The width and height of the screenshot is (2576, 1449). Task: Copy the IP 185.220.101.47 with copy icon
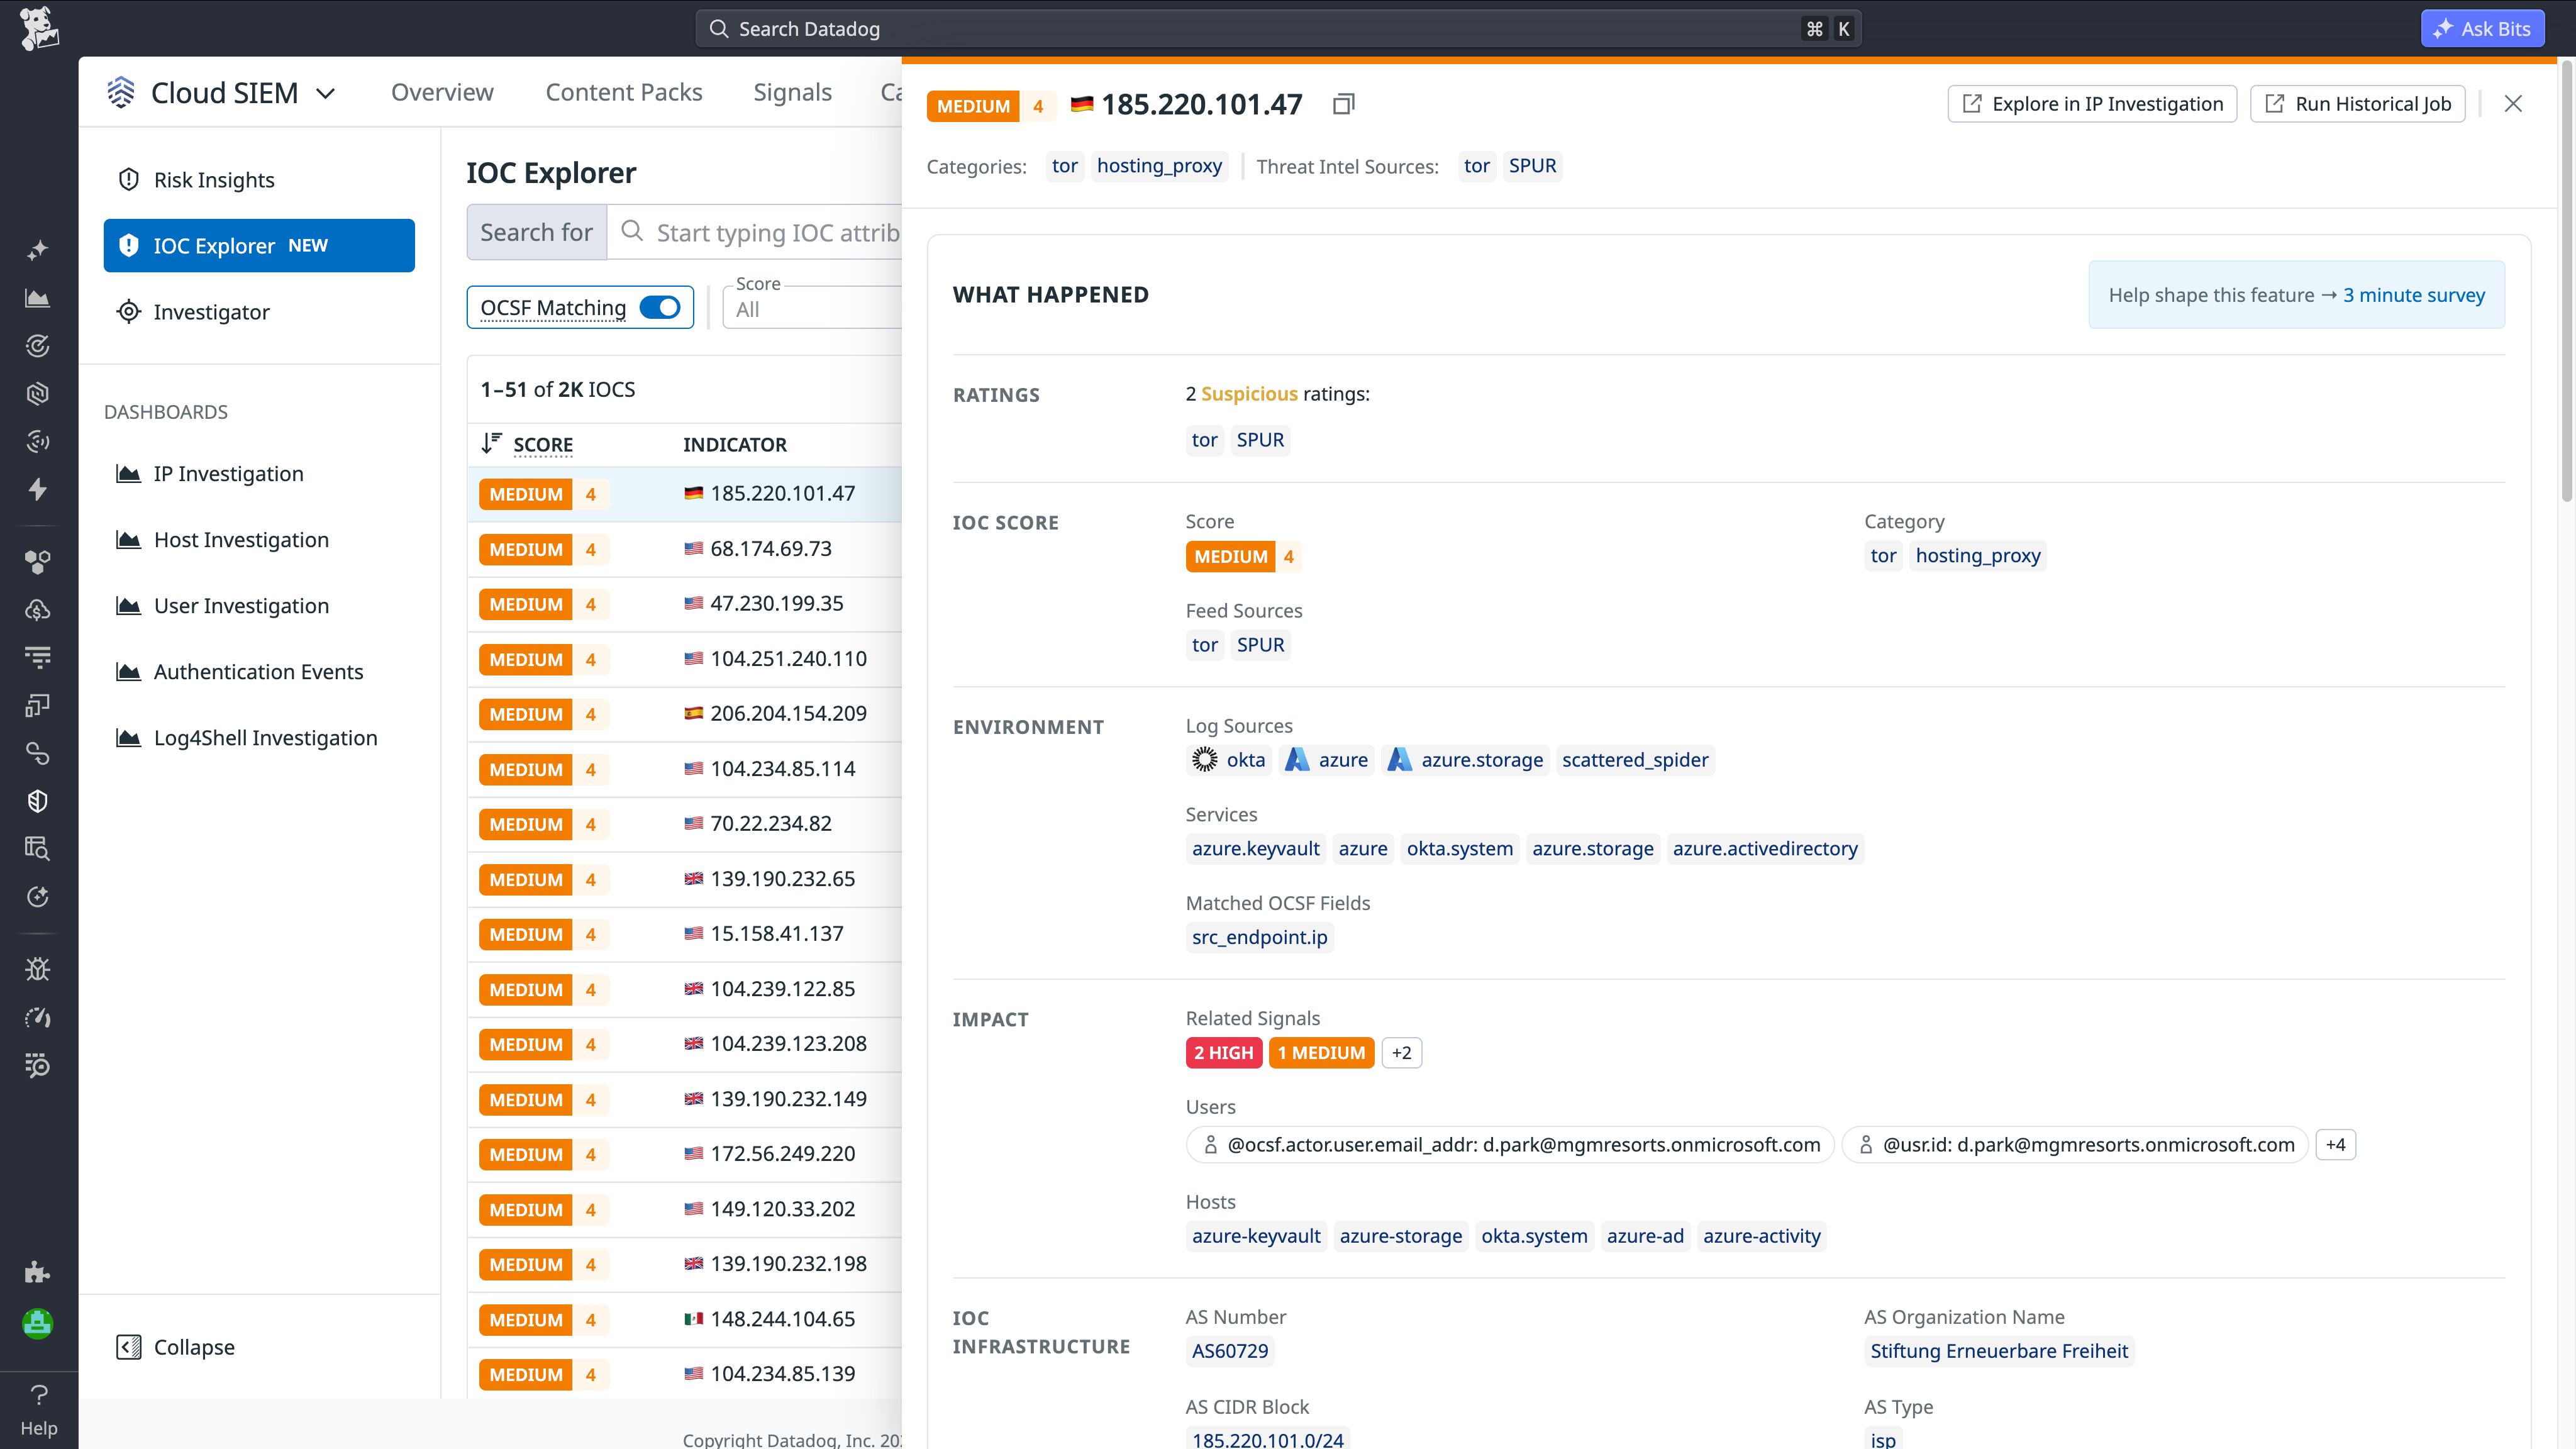pos(1343,104)
